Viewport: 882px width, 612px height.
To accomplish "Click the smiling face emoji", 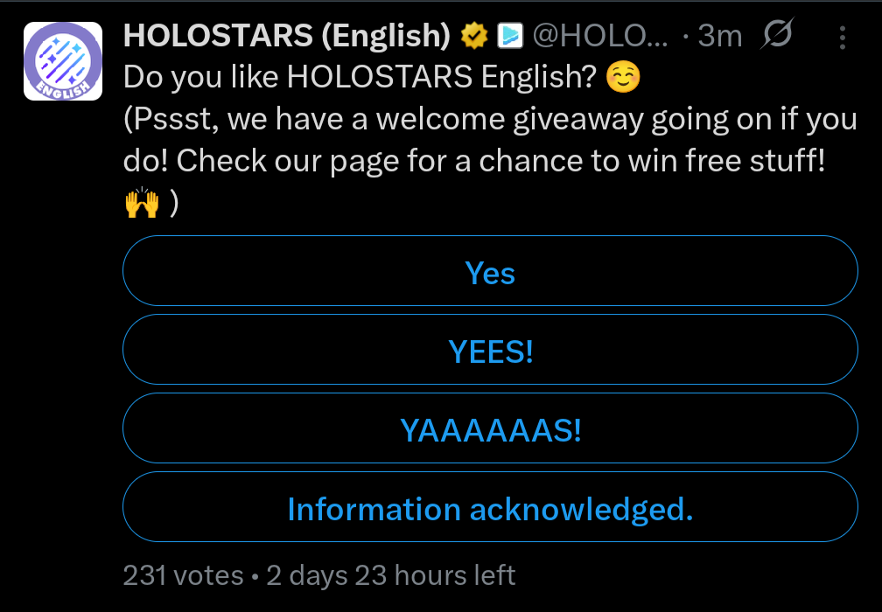I will pyautogui.click(x=623, y=78).
